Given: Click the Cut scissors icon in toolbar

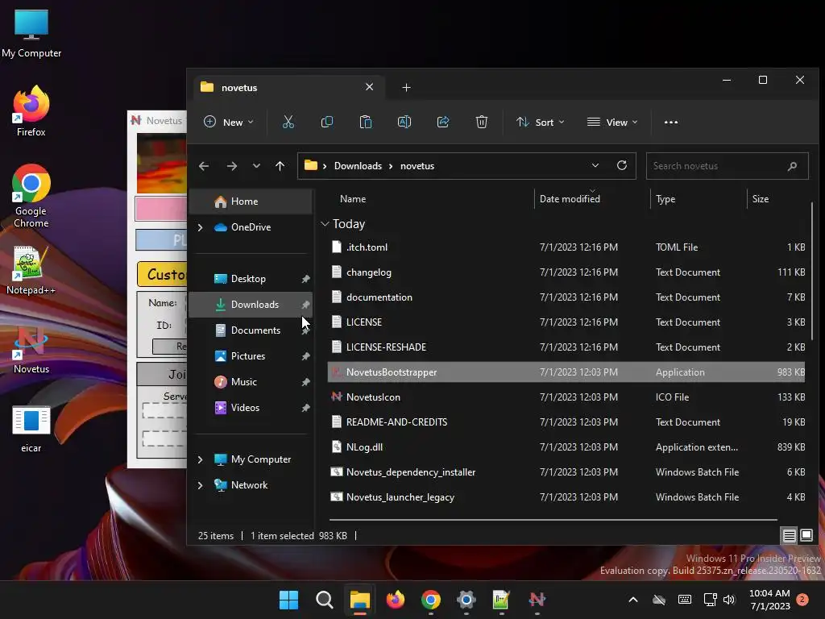Looking at the screenshot, I should coord(288,123).
